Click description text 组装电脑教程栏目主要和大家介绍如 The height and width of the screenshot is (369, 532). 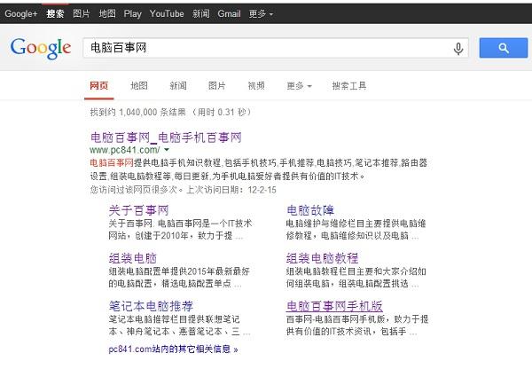[x=356, y=271]
